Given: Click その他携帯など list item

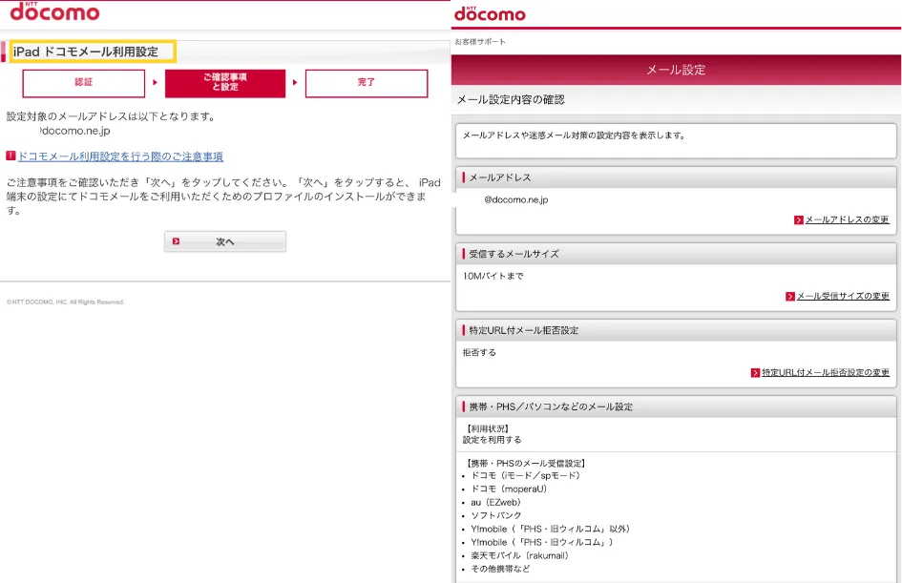Looking at the screenshot, I should 500,570.
